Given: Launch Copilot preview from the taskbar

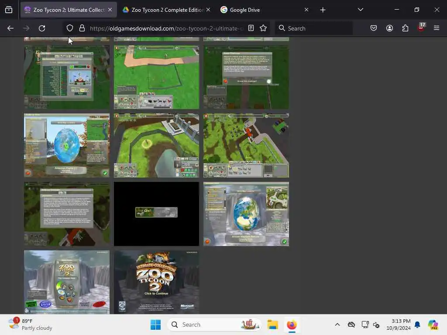Looking at the screenshot, I should (x=433, y=325).
